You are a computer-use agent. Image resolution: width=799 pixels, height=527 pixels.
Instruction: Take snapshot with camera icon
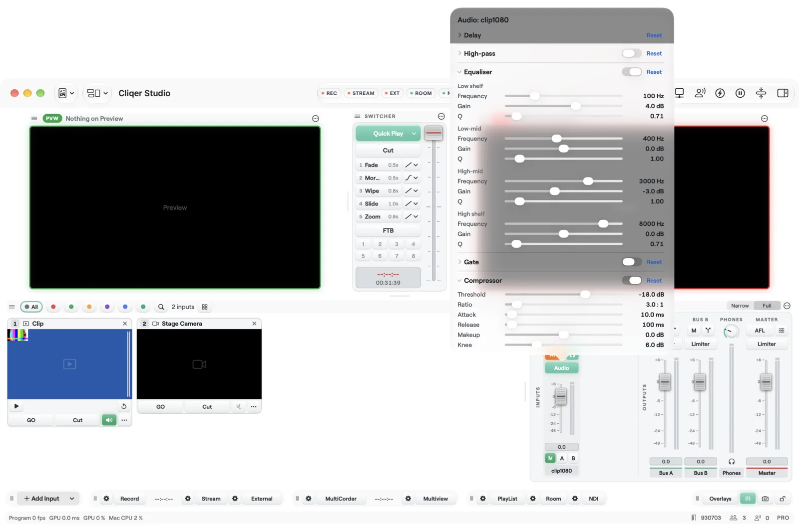(765, 498)
